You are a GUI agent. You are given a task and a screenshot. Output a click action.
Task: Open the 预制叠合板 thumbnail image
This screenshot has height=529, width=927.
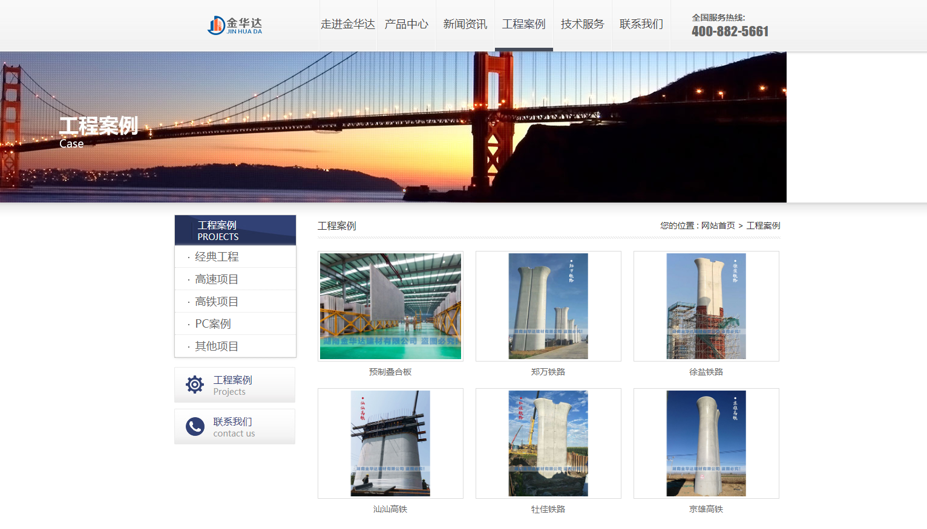390,306
